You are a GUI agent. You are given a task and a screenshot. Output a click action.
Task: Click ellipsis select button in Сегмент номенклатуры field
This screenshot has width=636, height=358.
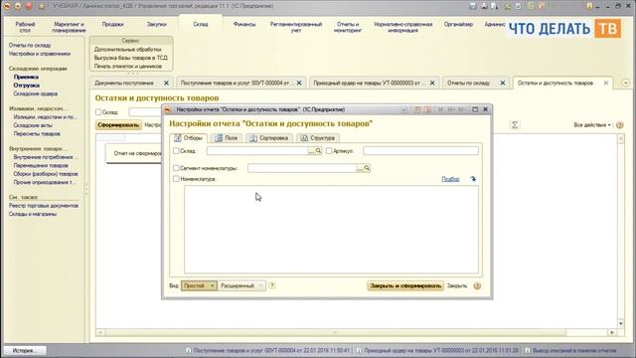pos(360,168)
